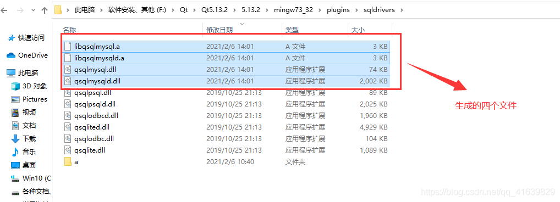Click icon of qsqlpsql.dll file
The width and height of the screenshot is (560, 202).
(x=68, y=93)
